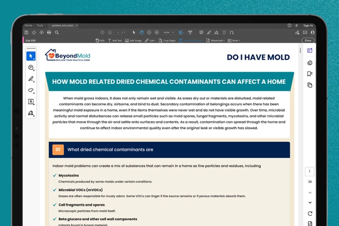The image size is (339, 226).
Task: Expand the Link dropdown
Action: pos(150,40)
